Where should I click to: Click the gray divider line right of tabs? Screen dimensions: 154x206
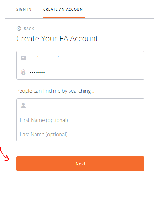pos(119,19)
